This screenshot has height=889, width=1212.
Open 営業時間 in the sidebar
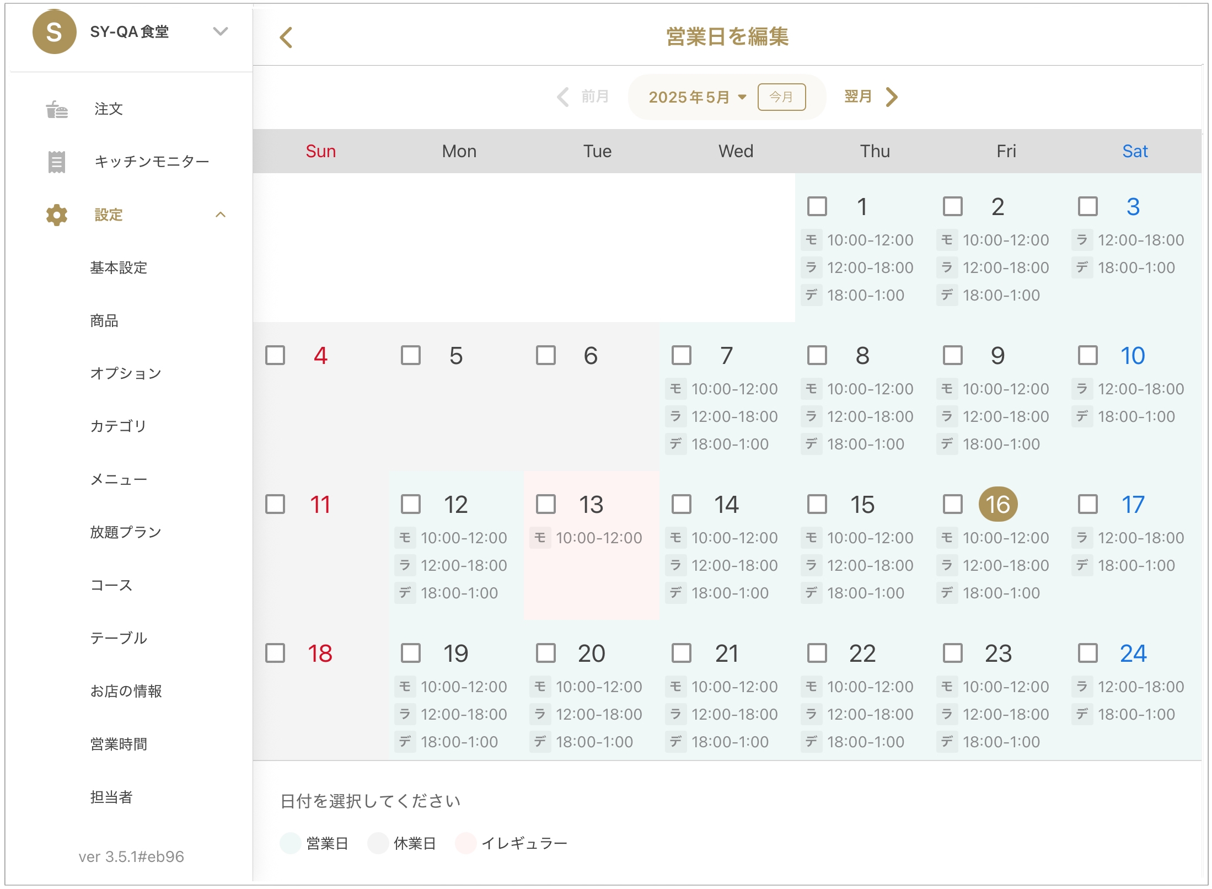pyautogui.click(x=119, y=744)
